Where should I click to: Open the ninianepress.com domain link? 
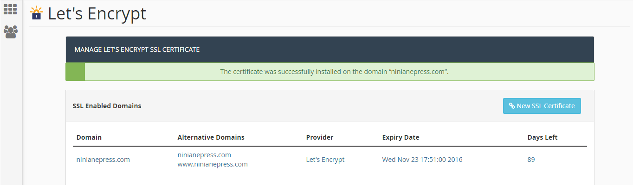coord(103,160)
